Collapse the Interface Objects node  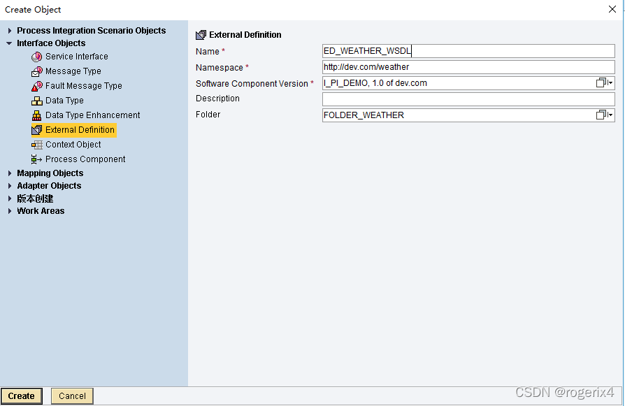tap(10, 43)
